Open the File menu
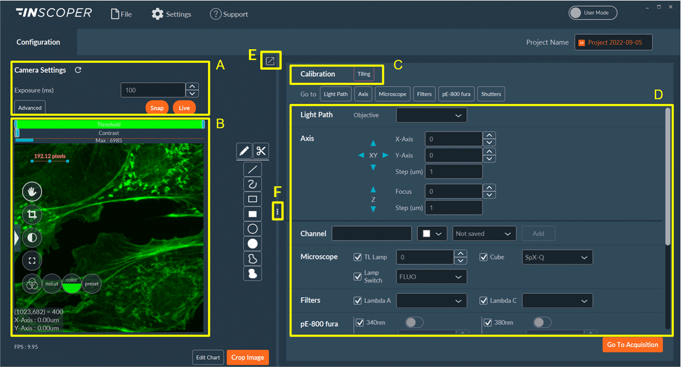 [121, 14]
